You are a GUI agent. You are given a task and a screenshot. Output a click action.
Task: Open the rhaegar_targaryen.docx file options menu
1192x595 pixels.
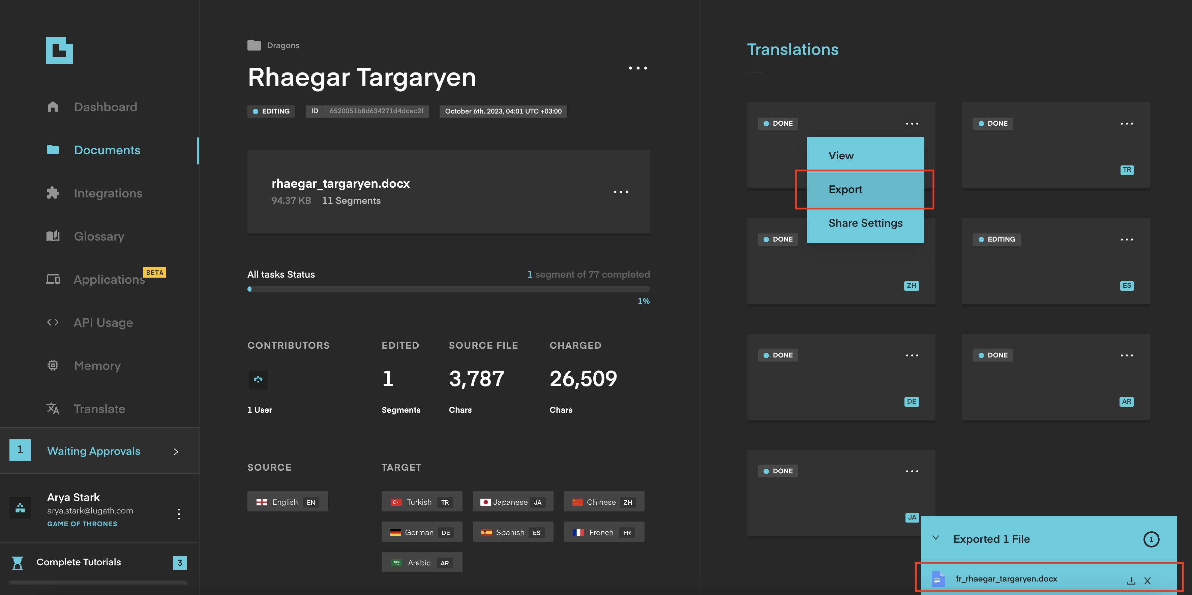pos(621,191)
